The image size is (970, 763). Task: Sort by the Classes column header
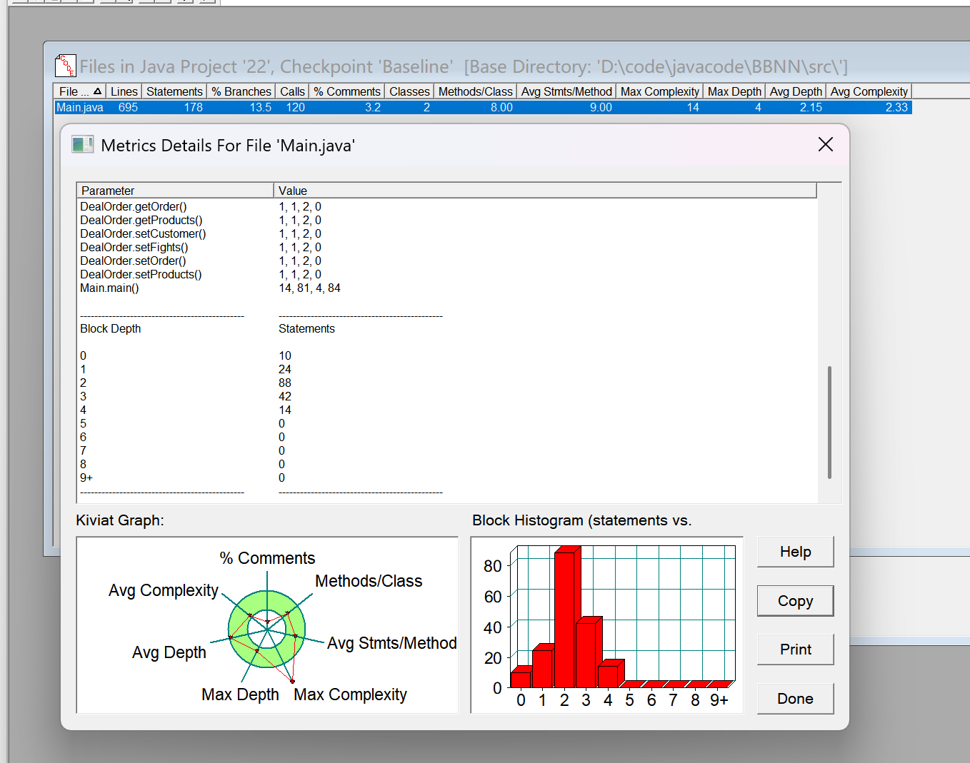(409, 91)
